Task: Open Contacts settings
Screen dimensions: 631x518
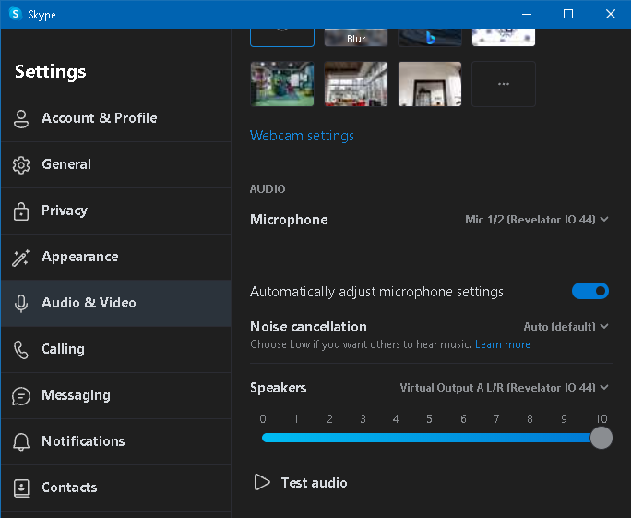Action: [116, 488]
